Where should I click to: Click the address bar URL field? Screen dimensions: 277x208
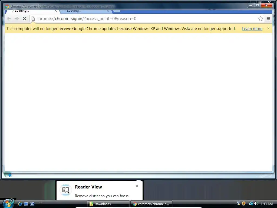(x=147, y=19)
